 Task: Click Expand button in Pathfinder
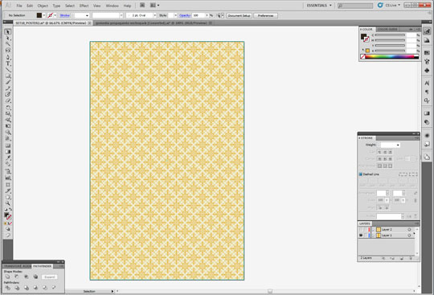(50, 277)
